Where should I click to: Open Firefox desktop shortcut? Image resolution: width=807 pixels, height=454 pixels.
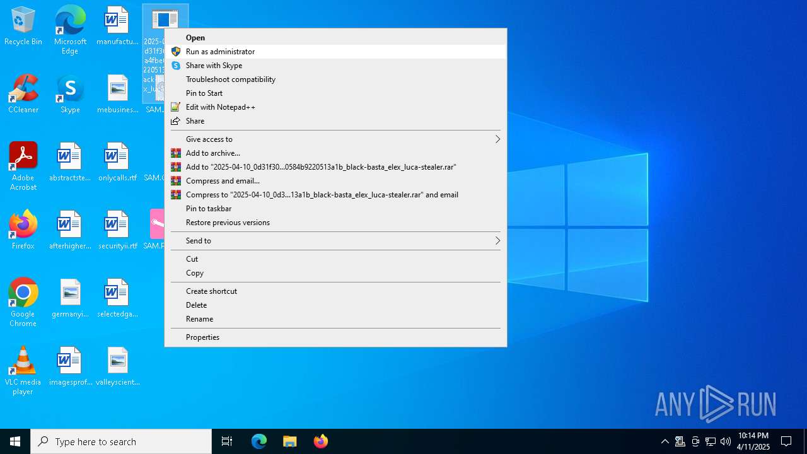tap(23, 230)
